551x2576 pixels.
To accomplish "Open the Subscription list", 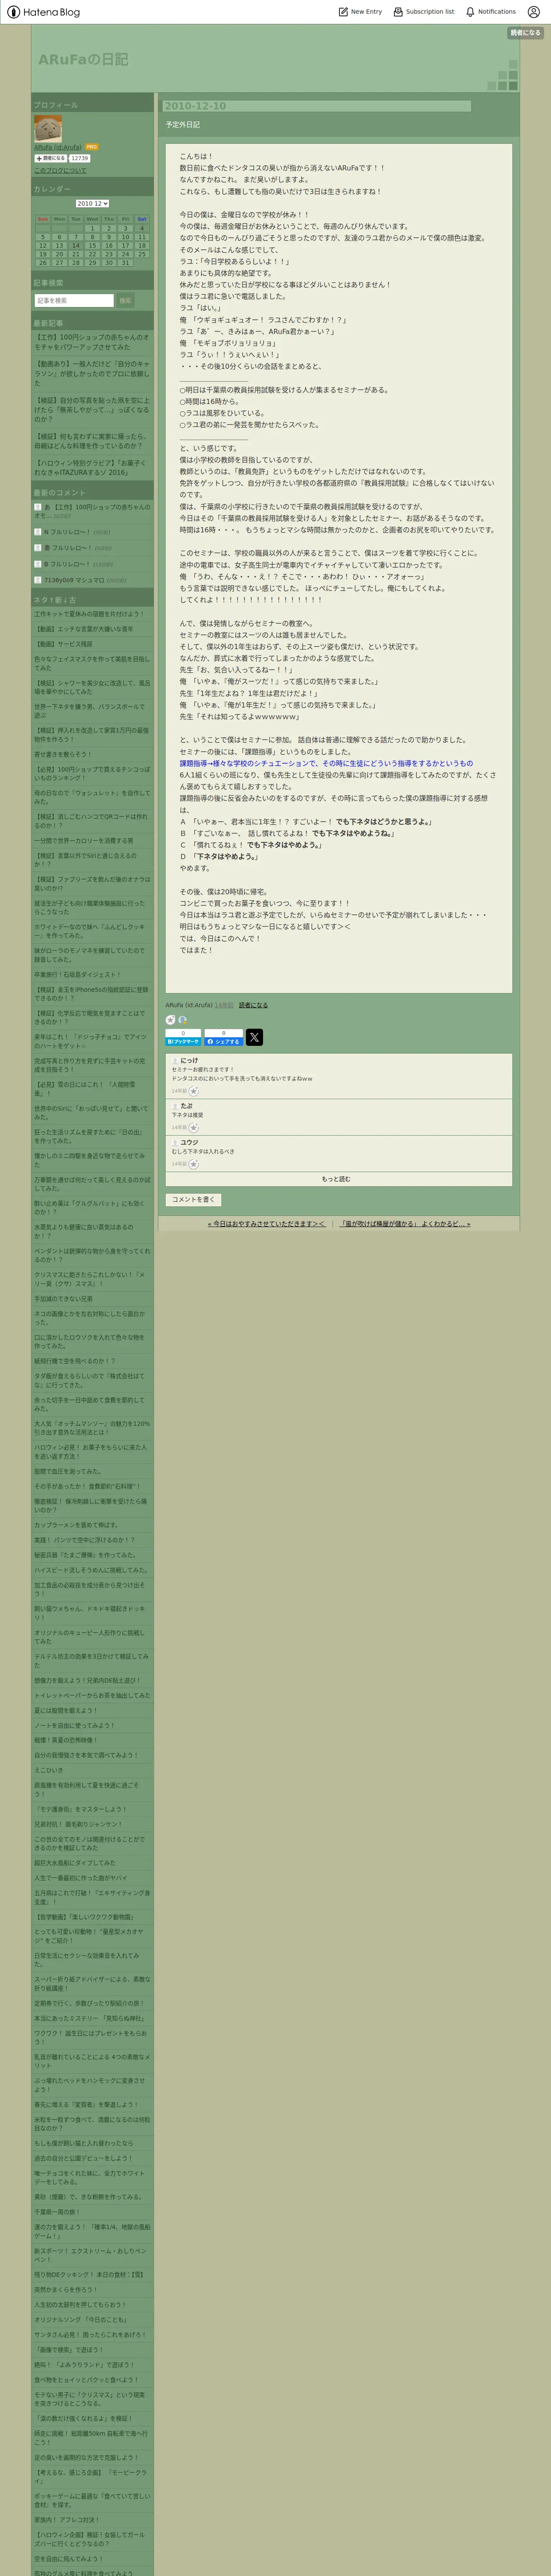I will 424,12.
